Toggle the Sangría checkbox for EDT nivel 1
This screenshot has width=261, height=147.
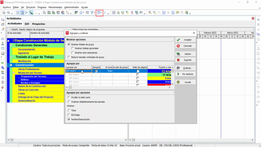click(x=96, y=71)
